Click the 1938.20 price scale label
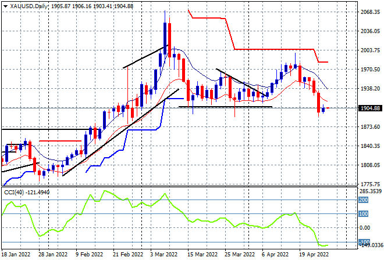This screenshot has height=261, width=384. [370, 89]
